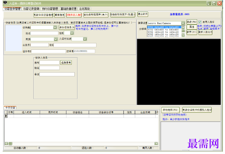Click the visitor ID photo placeholder
This screenshot has width=225, height=154.
[13, 38]
